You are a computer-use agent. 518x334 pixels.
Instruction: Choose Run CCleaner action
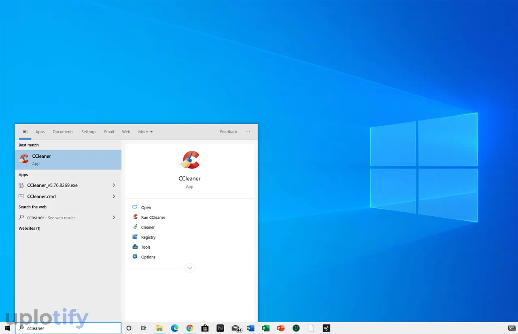(x=153, y=218)
